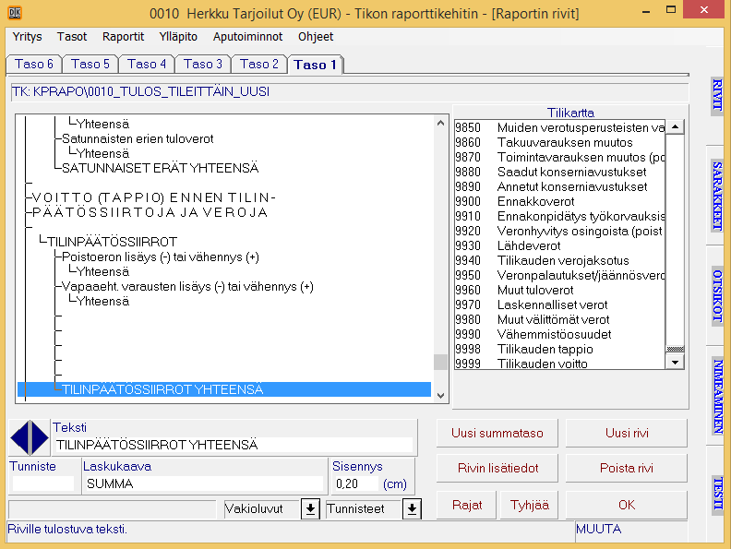Switch to the Taso 6 tab
Screen dimensions: 731x549
(34, 65)
